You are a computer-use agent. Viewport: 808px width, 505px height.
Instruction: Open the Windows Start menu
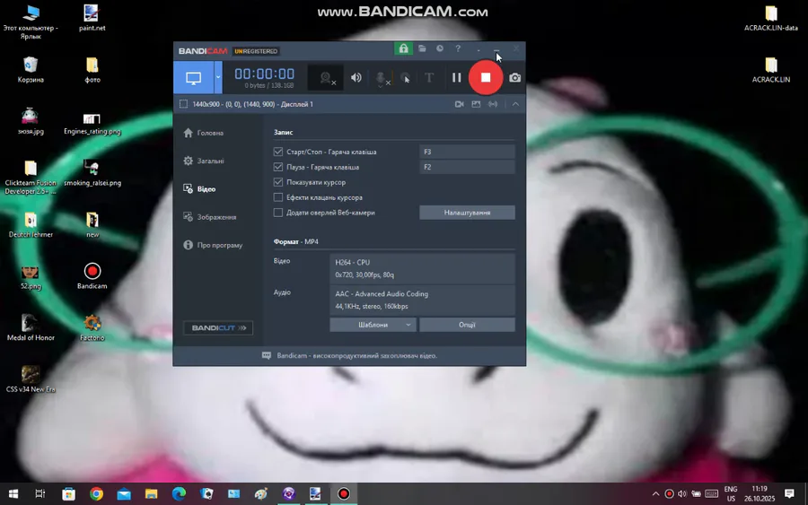pos(13,494)
